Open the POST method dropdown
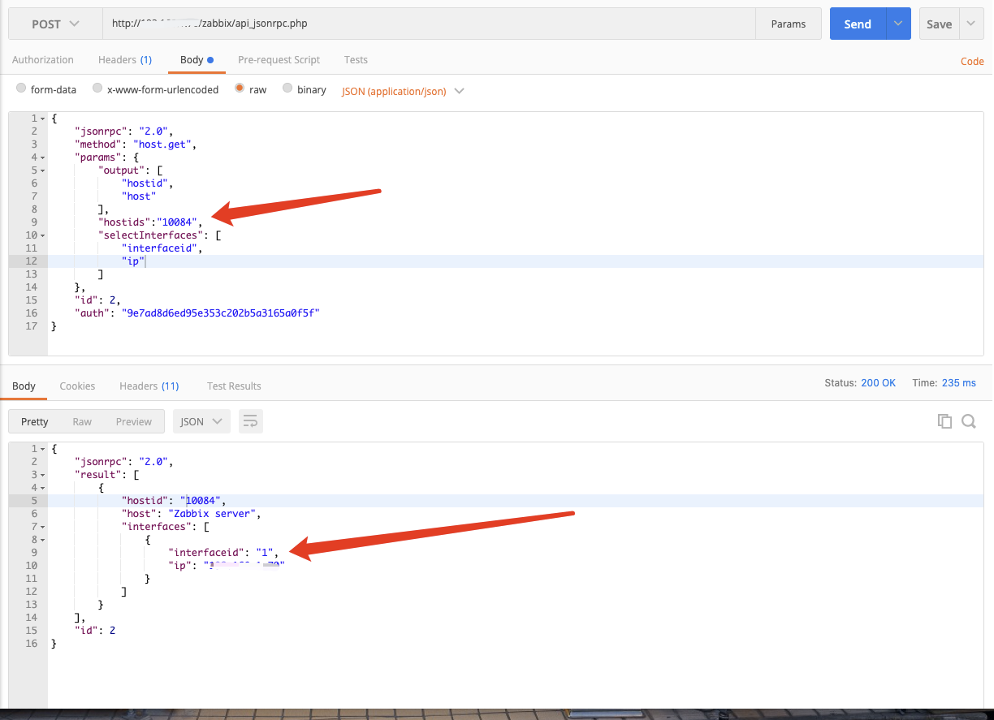 tap(55, 24)
